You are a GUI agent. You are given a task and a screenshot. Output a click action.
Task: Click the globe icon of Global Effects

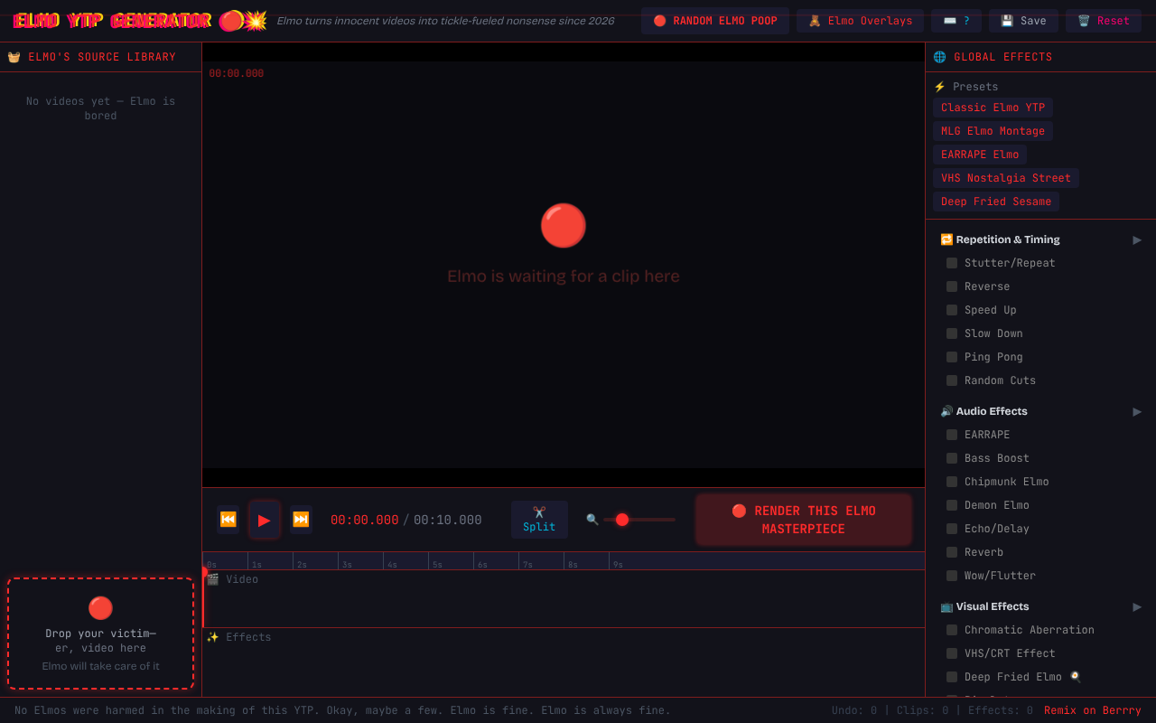coord(939,57)
